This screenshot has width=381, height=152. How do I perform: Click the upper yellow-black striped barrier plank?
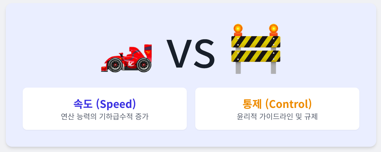click(255, 42)
